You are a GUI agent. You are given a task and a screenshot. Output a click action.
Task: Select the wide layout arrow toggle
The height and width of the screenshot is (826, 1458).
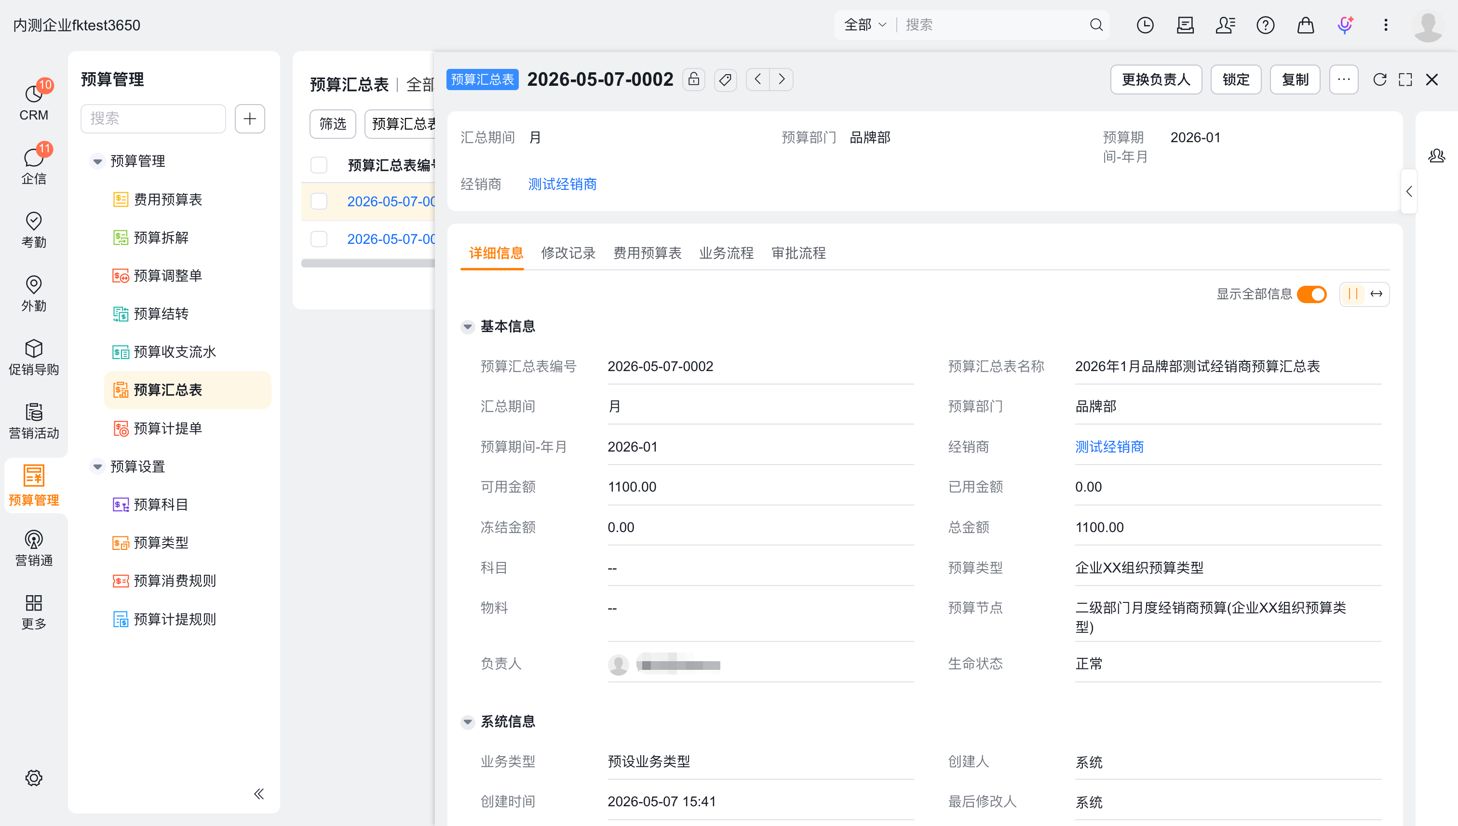(x=1376, y=294)
